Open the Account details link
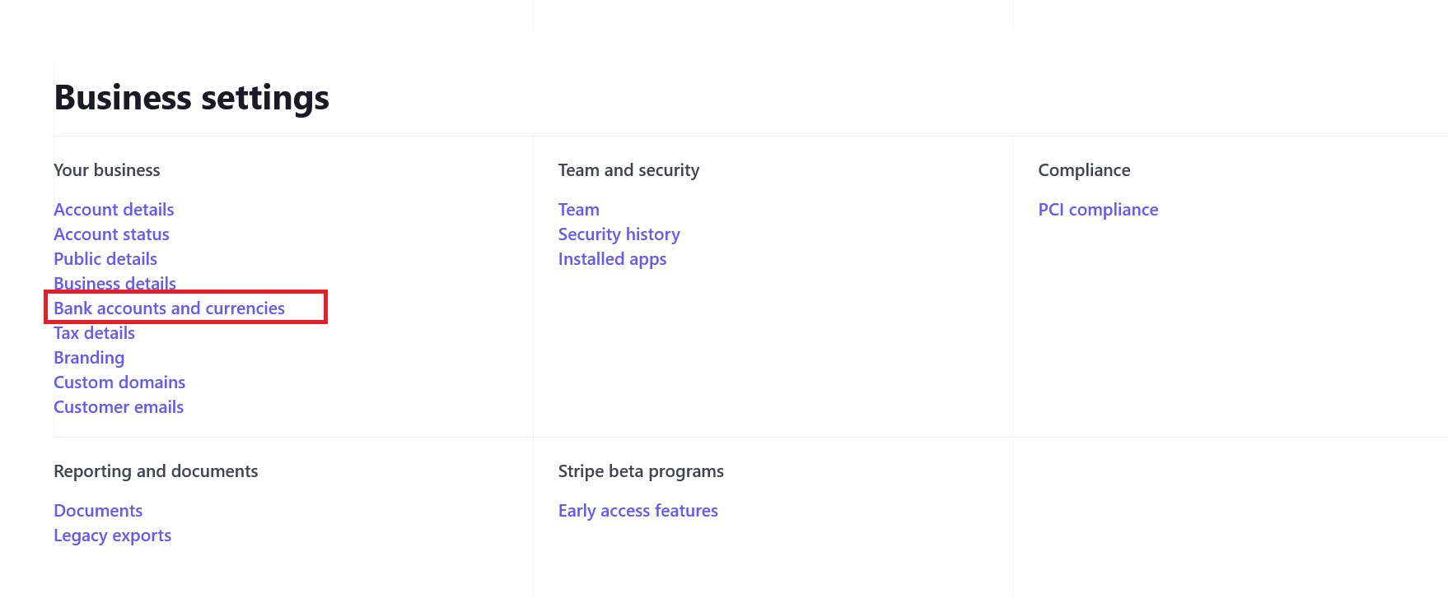The image size is (1448, 598). 114,210
